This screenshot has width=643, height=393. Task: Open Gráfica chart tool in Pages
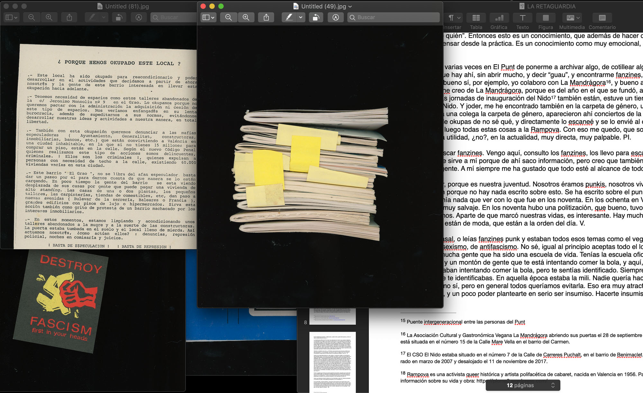click(499, 18)
